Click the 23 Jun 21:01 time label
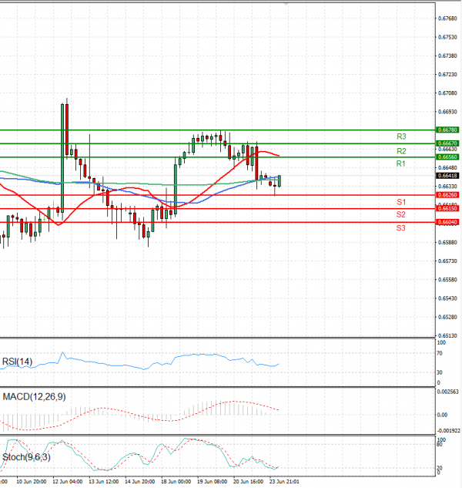462x488 pixels. tap(284, 482)
